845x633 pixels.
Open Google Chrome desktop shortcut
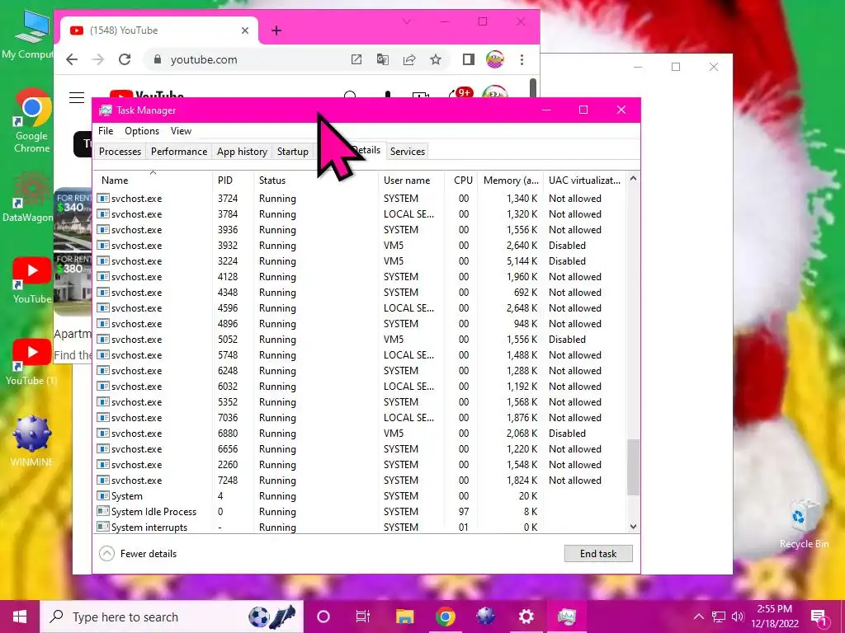click(x=32, y=121)
